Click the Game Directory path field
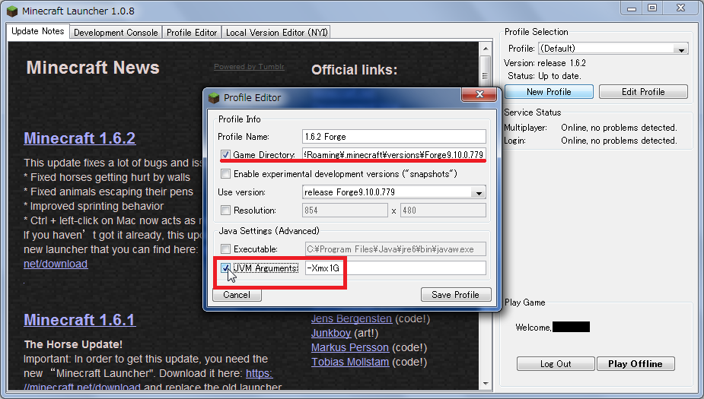Viewport: 704px width, 399px height. (x=394, y=155)
